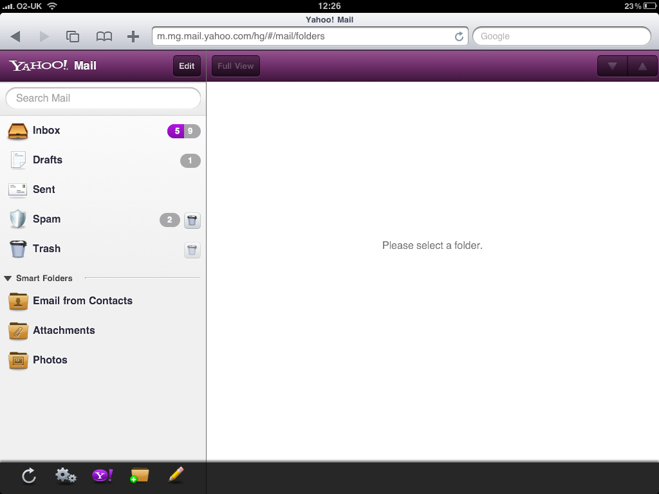659x494 pixels.
Task: Open the Photos smart folder
Action: coord(103,360)
